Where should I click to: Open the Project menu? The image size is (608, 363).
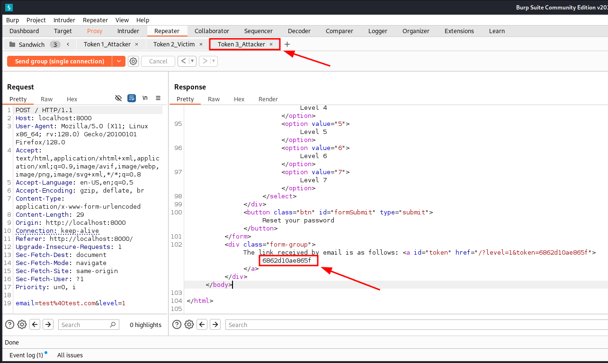36,20
